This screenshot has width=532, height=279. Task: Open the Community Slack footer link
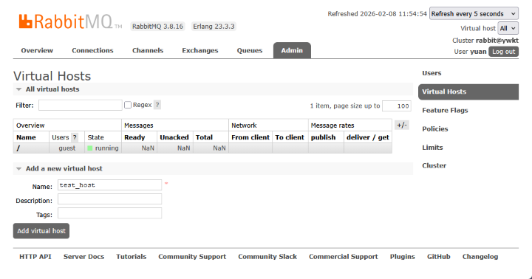pos(267,257)
